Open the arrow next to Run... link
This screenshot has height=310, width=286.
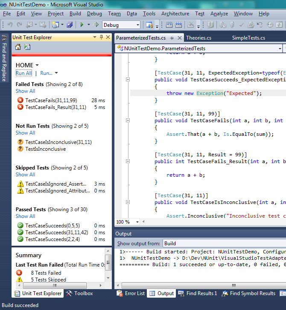(56, 73)
